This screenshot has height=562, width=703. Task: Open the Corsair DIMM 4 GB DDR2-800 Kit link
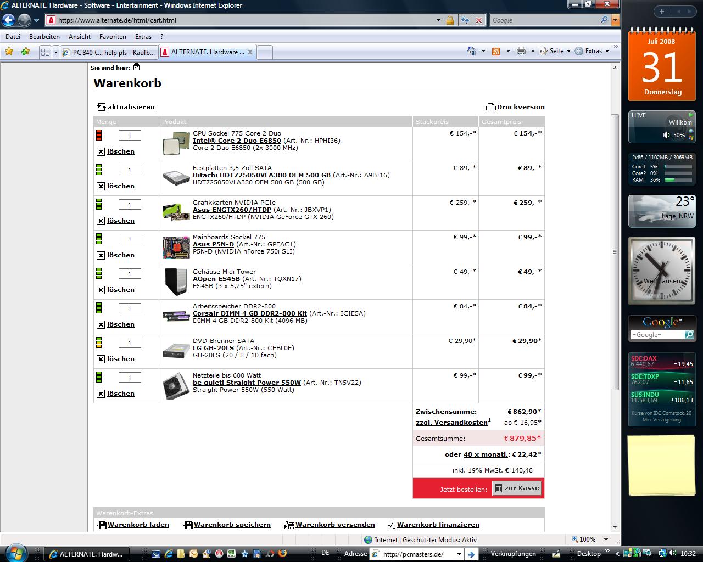tap(250, 313)
